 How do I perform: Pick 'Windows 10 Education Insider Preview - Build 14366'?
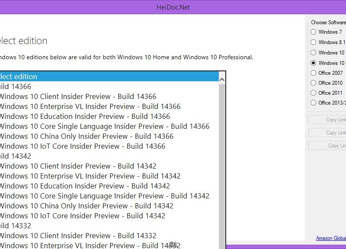point(109,116)
